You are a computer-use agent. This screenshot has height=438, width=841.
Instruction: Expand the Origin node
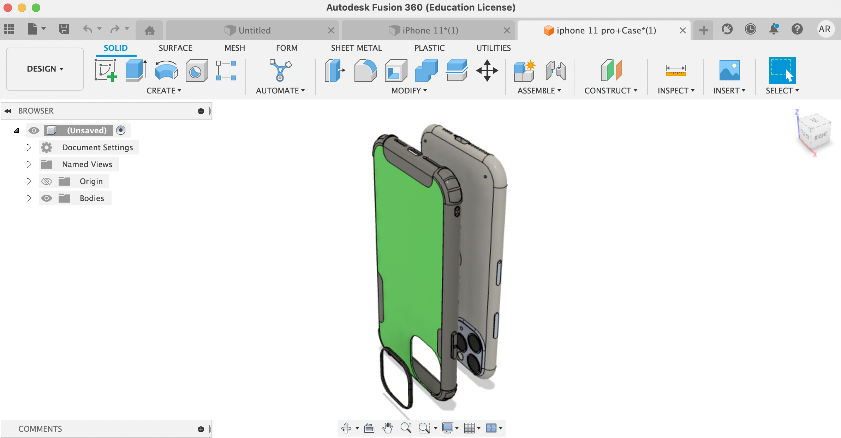(29, 181)
